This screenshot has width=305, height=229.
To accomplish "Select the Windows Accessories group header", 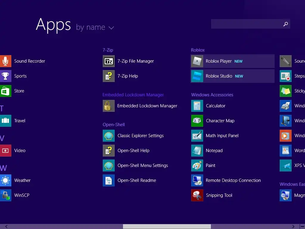I will click(212, 95).
